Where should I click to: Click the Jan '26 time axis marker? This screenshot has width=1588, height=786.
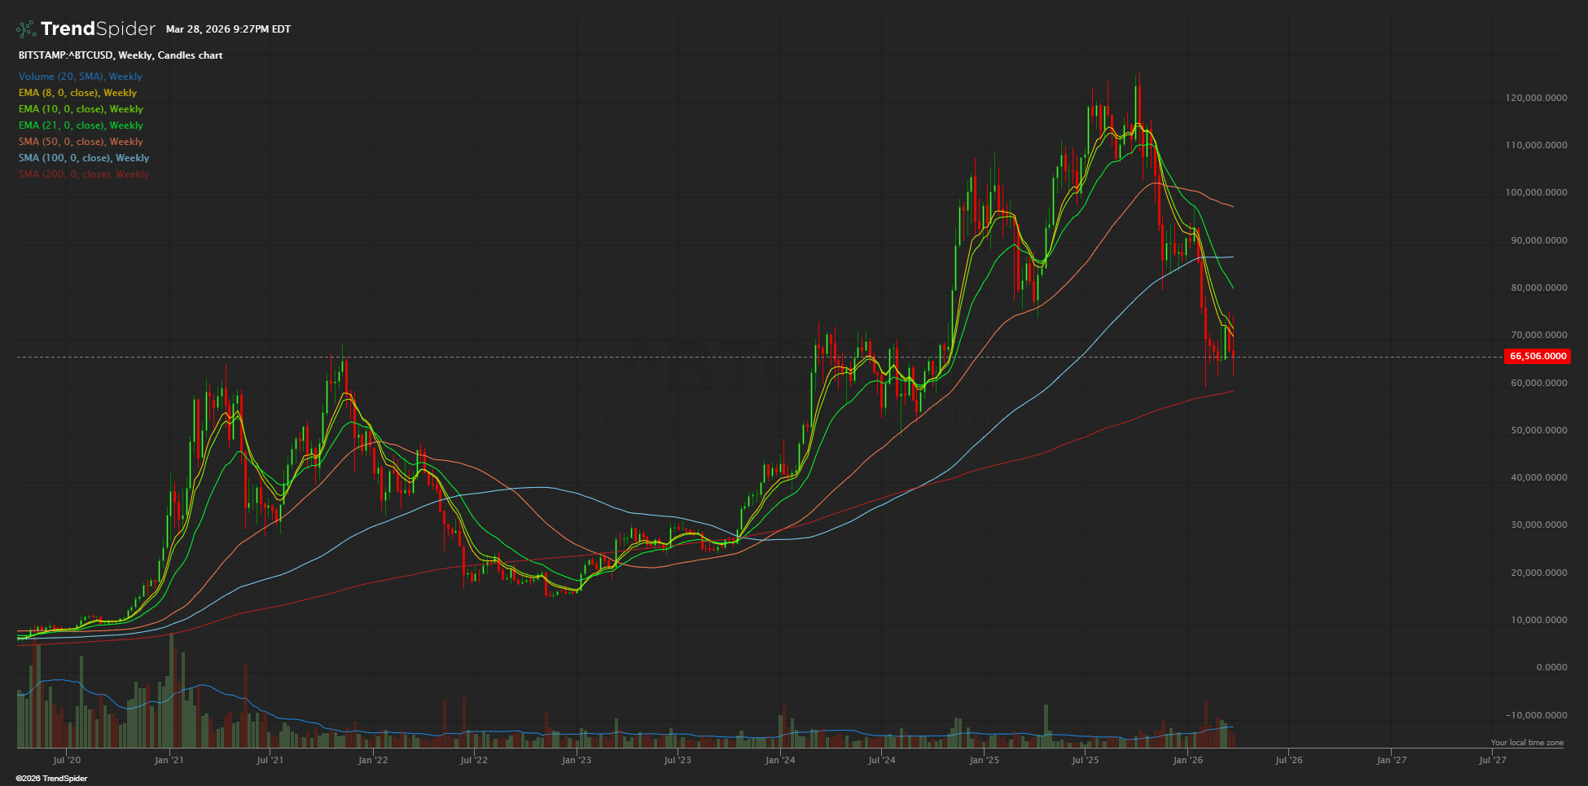[1187, 760]
